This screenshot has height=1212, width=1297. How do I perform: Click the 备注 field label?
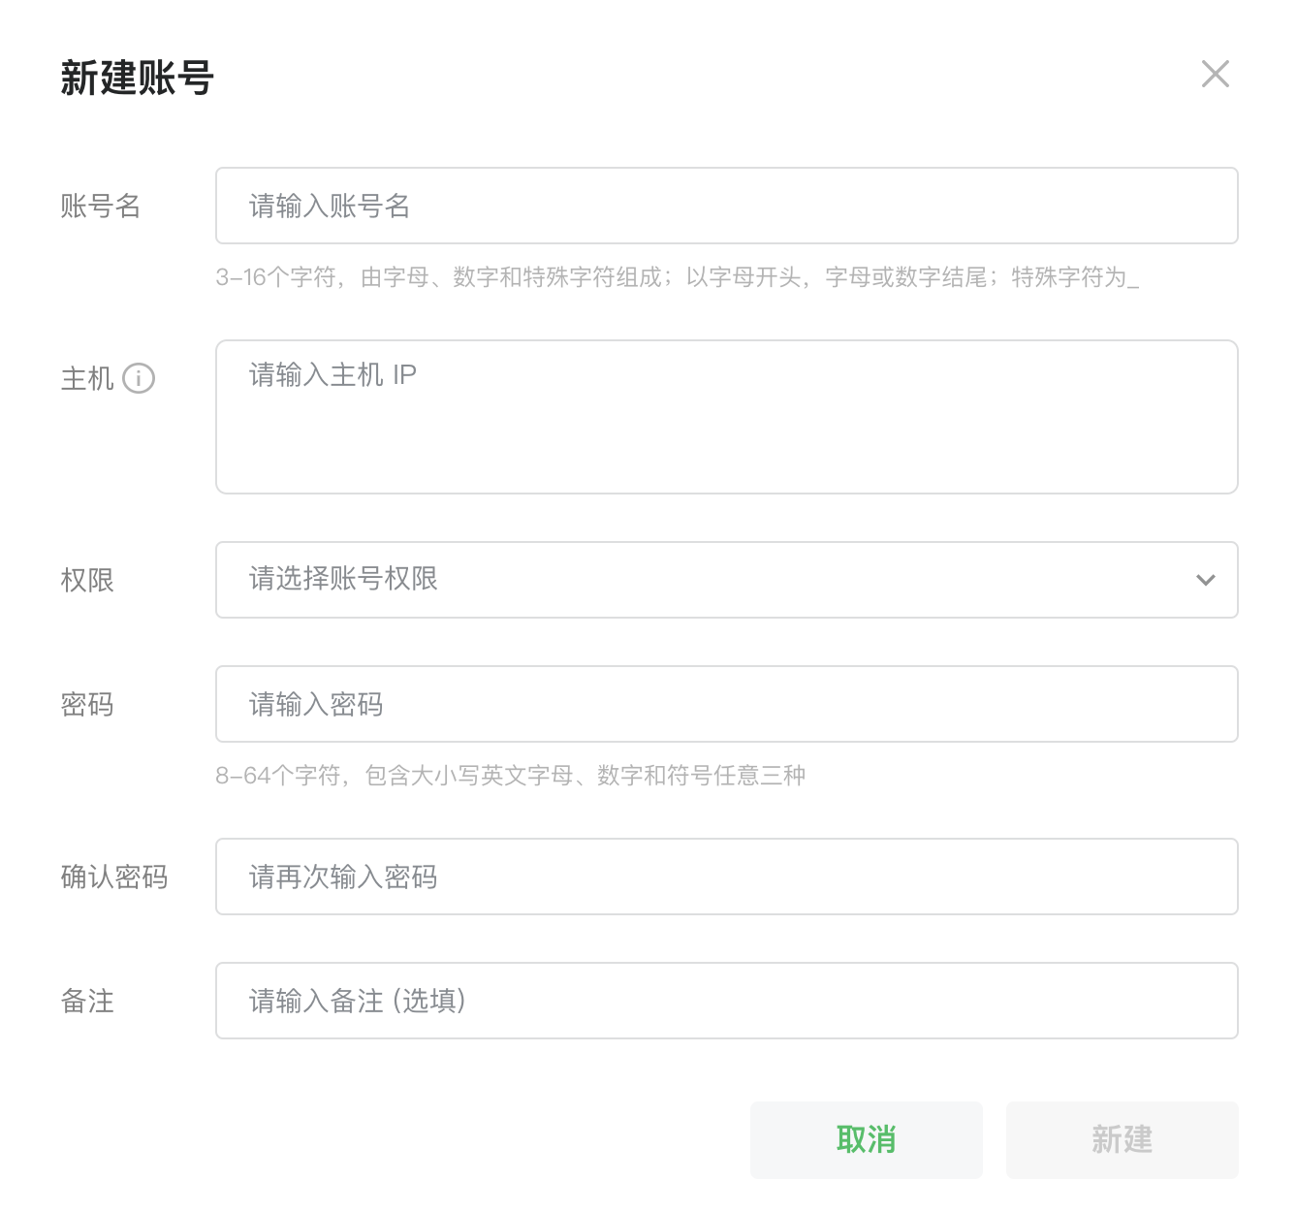(x=87, y=1001)
